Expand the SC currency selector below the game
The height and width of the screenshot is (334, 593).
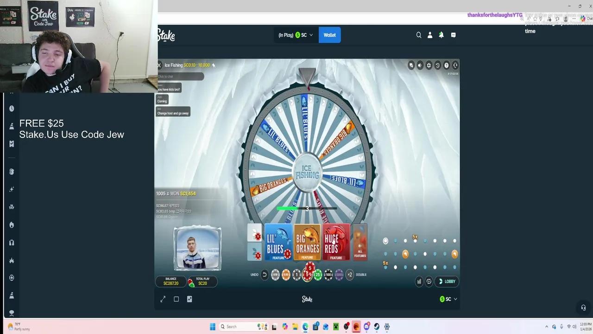pos(448,299)
